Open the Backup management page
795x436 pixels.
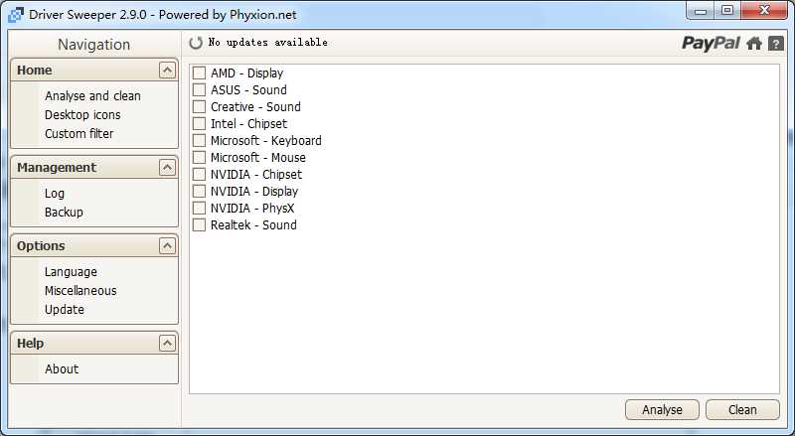[64, 213]
